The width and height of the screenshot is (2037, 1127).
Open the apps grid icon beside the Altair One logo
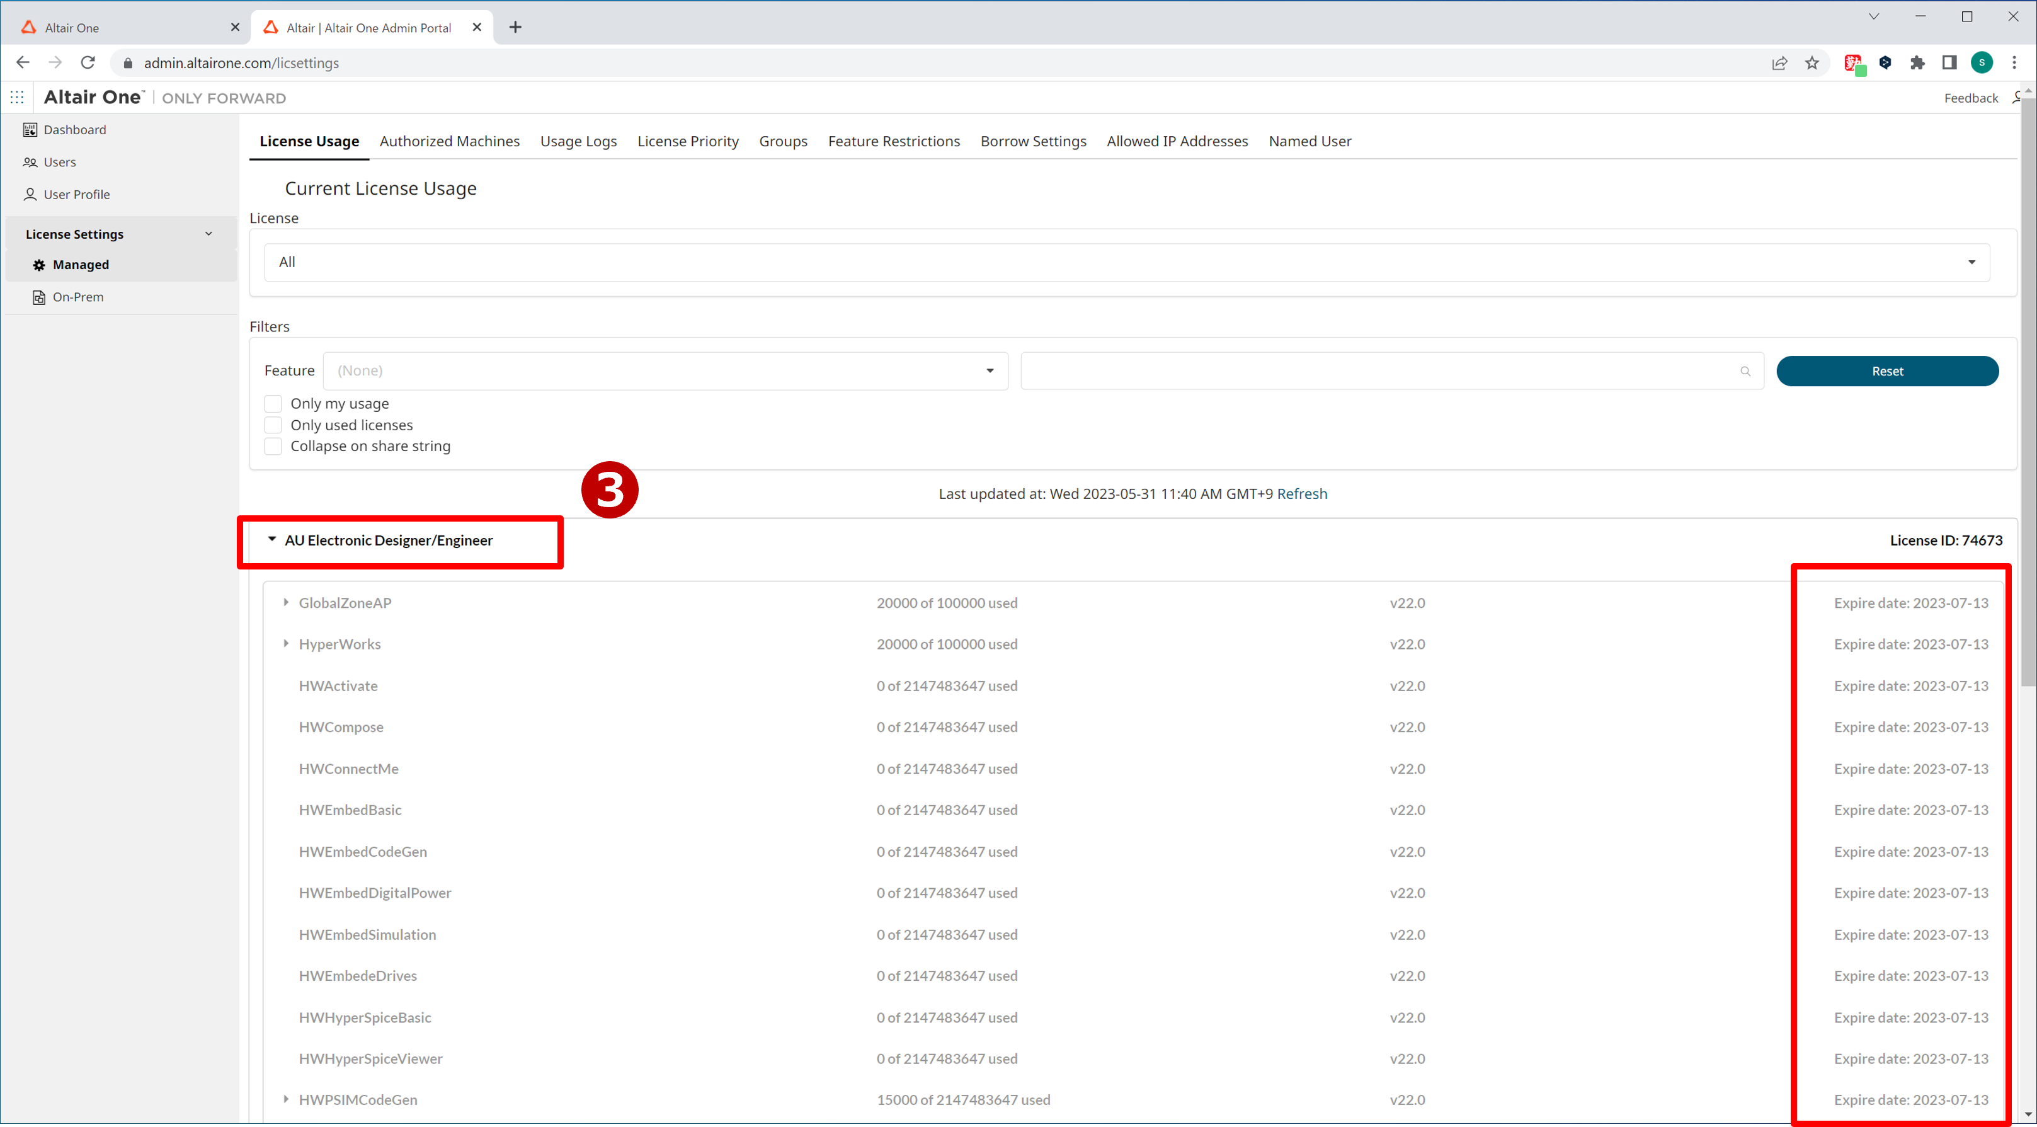[18, 97]
